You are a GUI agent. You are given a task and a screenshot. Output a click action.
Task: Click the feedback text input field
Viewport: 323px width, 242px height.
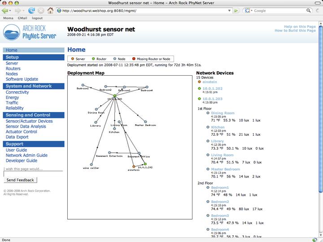pyautogui.click(x=33, y=173)
